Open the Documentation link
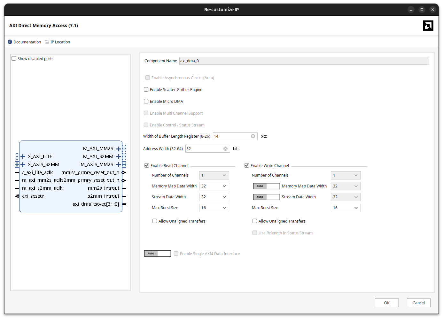443x319 pixels. coord(27,42)
